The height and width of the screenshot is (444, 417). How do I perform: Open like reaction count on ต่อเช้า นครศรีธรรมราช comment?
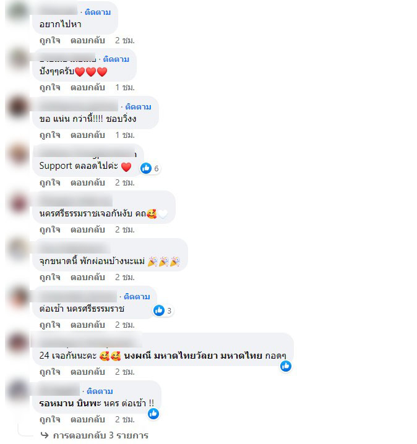[x=169, y=311]
